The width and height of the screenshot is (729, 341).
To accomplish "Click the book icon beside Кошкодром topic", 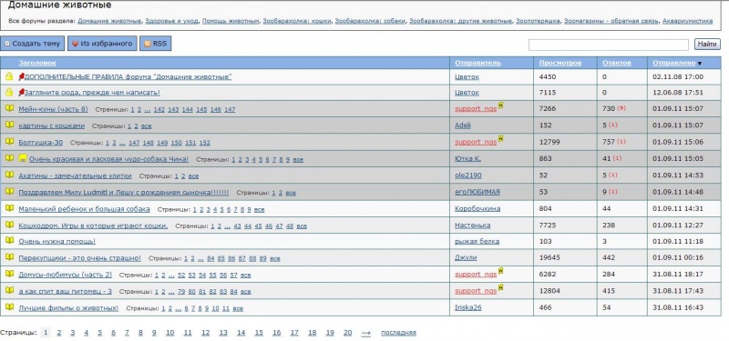I will pyautogui.click(x=9, y=225).
